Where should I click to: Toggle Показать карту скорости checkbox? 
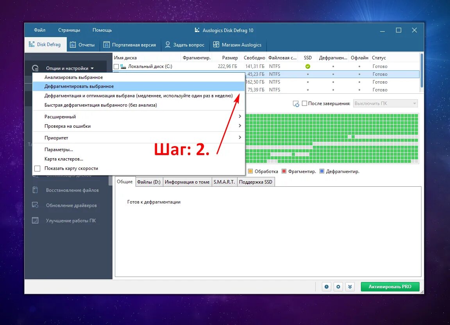(x=37, y=168)
